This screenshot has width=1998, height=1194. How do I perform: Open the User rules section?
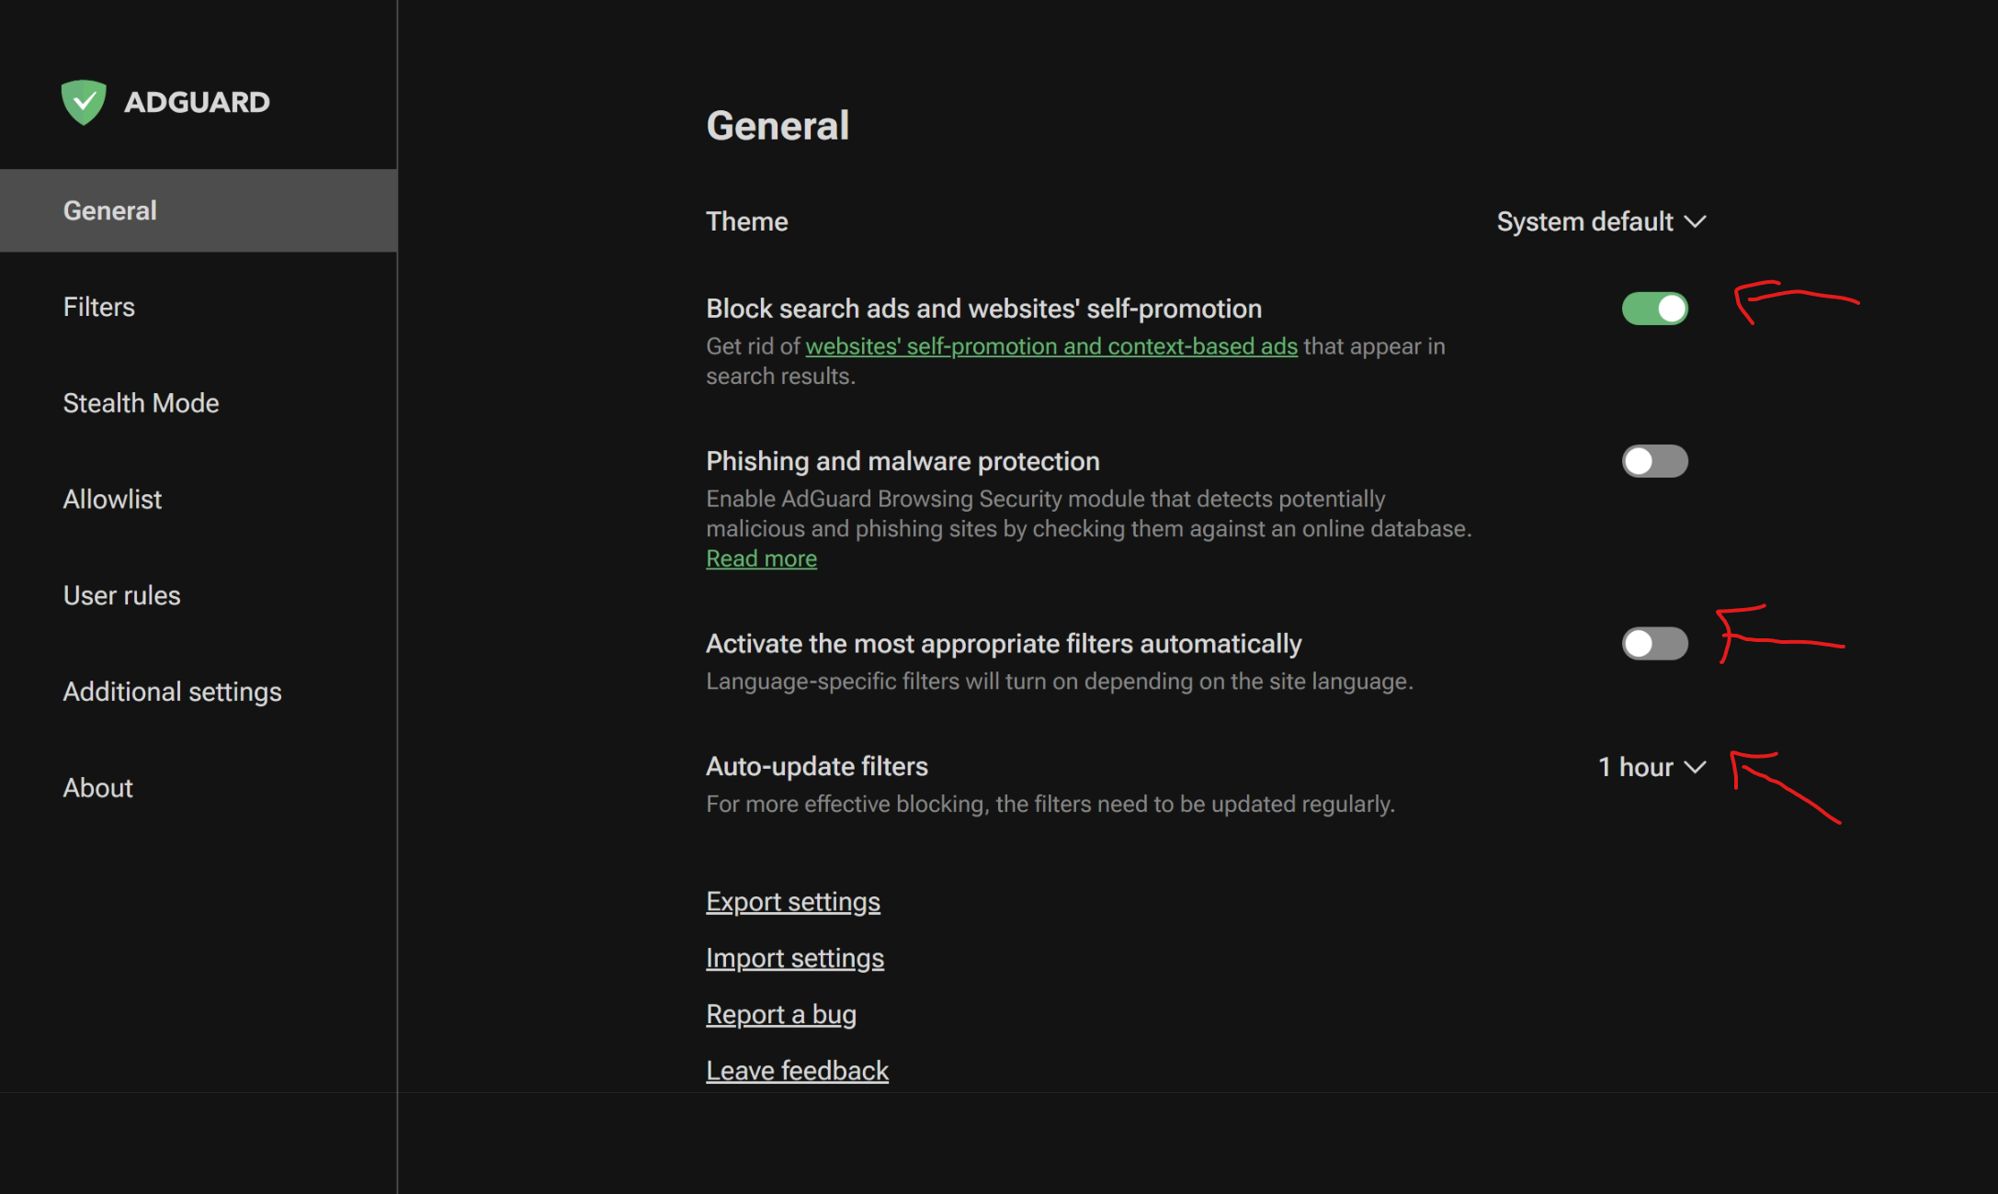click(121, 596)
